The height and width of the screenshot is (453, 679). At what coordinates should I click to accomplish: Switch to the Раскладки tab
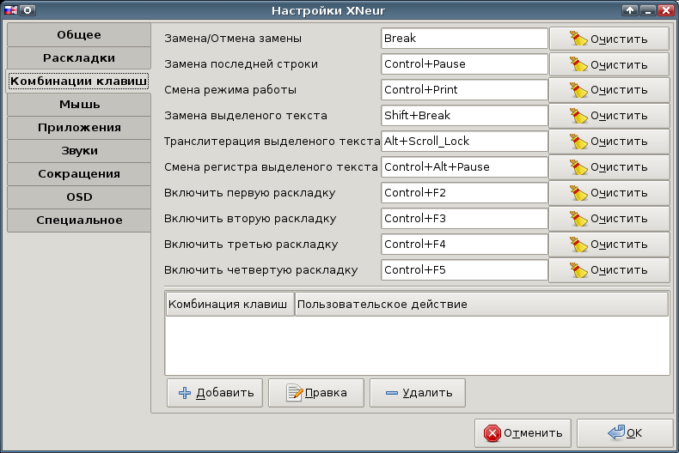tap(79, 58)
